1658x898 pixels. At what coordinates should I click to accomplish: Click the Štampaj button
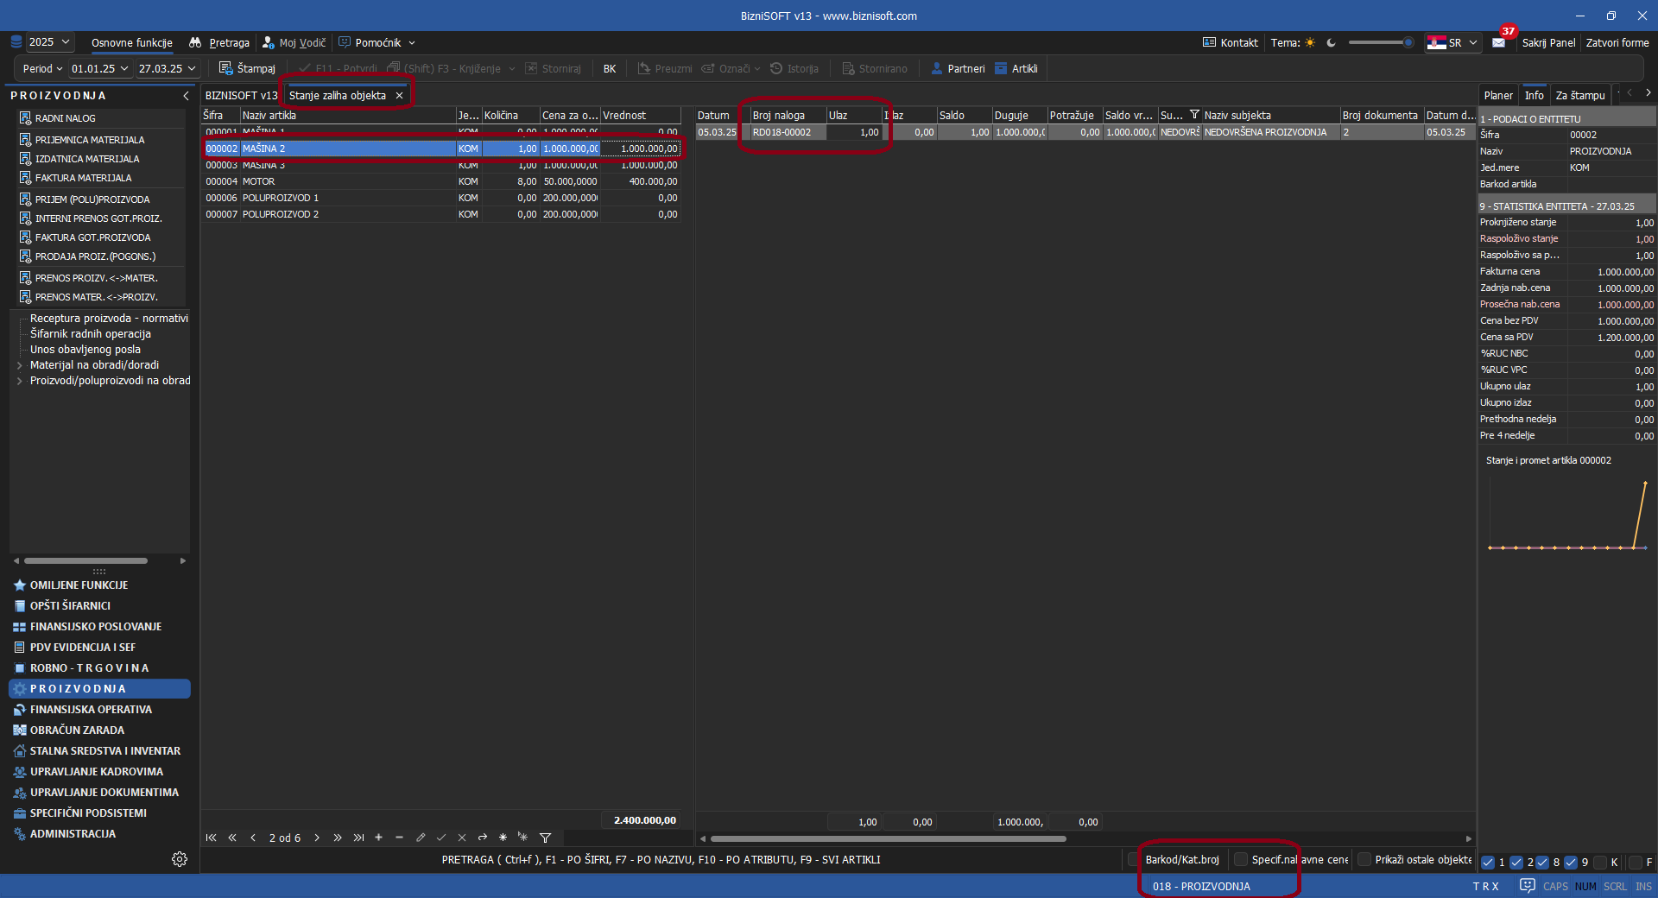(x=247, y=68)
